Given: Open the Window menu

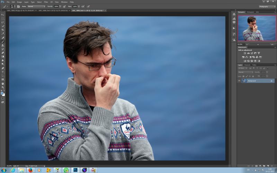Looking at the screenshot, I should (64, 2).
